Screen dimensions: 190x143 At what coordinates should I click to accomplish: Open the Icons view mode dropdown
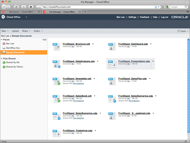point(183,31)
